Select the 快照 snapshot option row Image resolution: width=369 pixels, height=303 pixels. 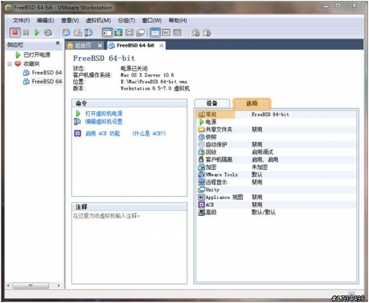276,137
